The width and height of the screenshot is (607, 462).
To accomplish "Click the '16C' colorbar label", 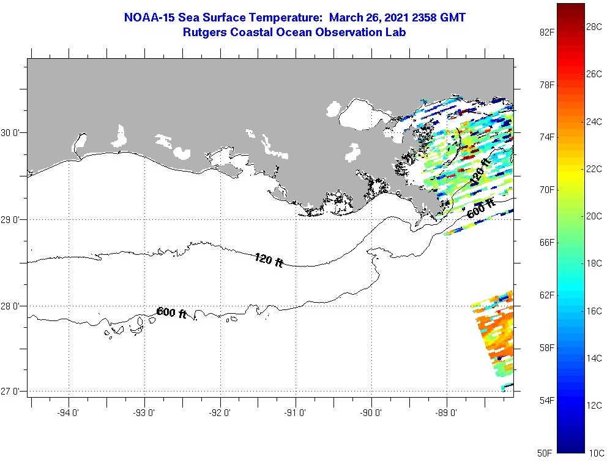I will click(x=594, y=311).
